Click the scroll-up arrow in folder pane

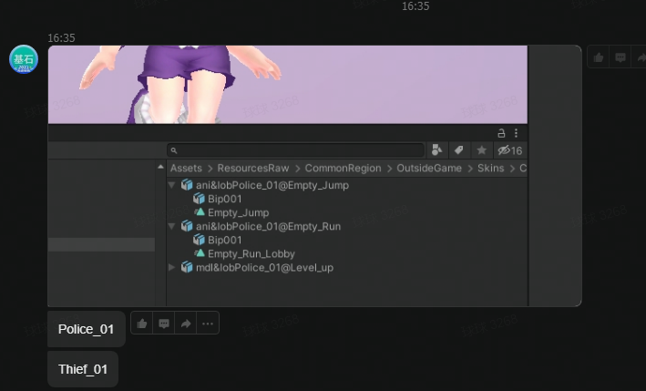click(x=160, y=167)
